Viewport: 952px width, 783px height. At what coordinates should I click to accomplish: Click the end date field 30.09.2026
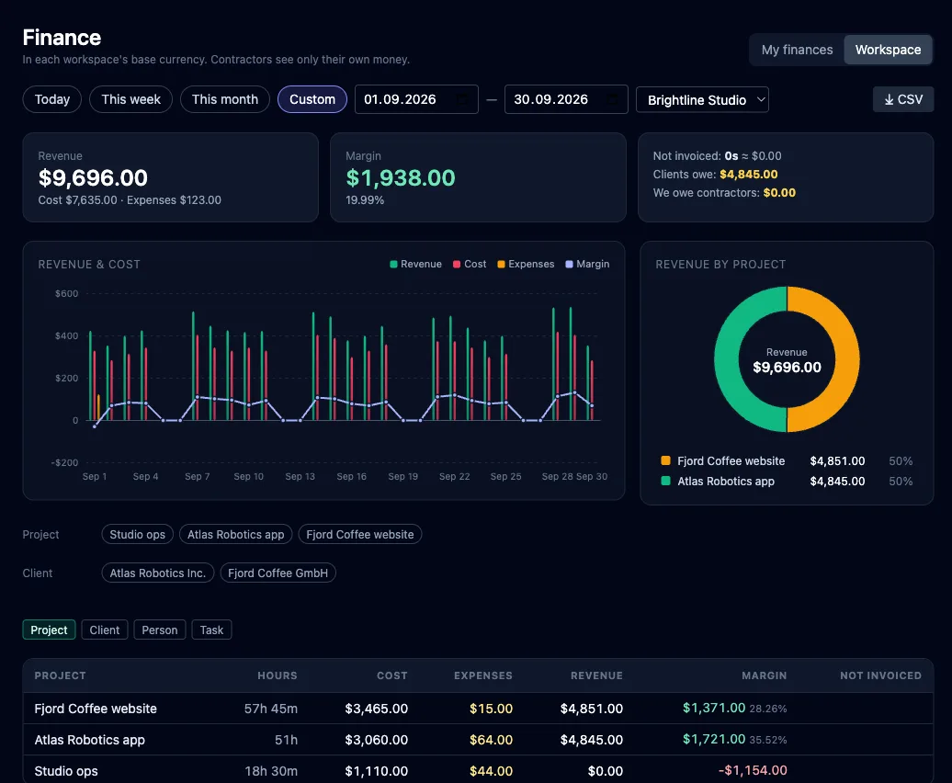[x=566, y=99]
